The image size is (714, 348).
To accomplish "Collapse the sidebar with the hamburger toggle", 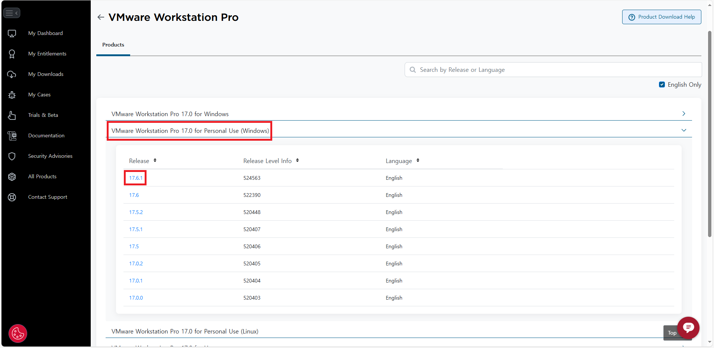I will (x=12, y=13).
